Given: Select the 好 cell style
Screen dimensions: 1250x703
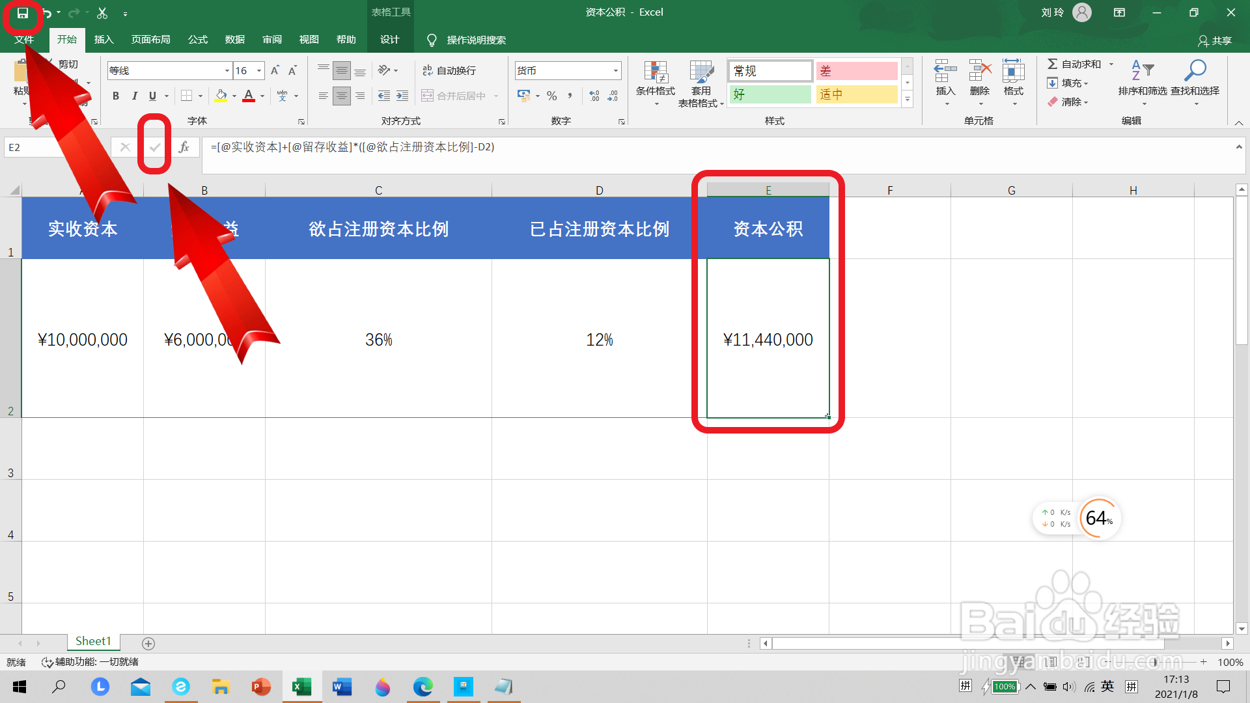Looking at the screenshot, I should [771, 94].
